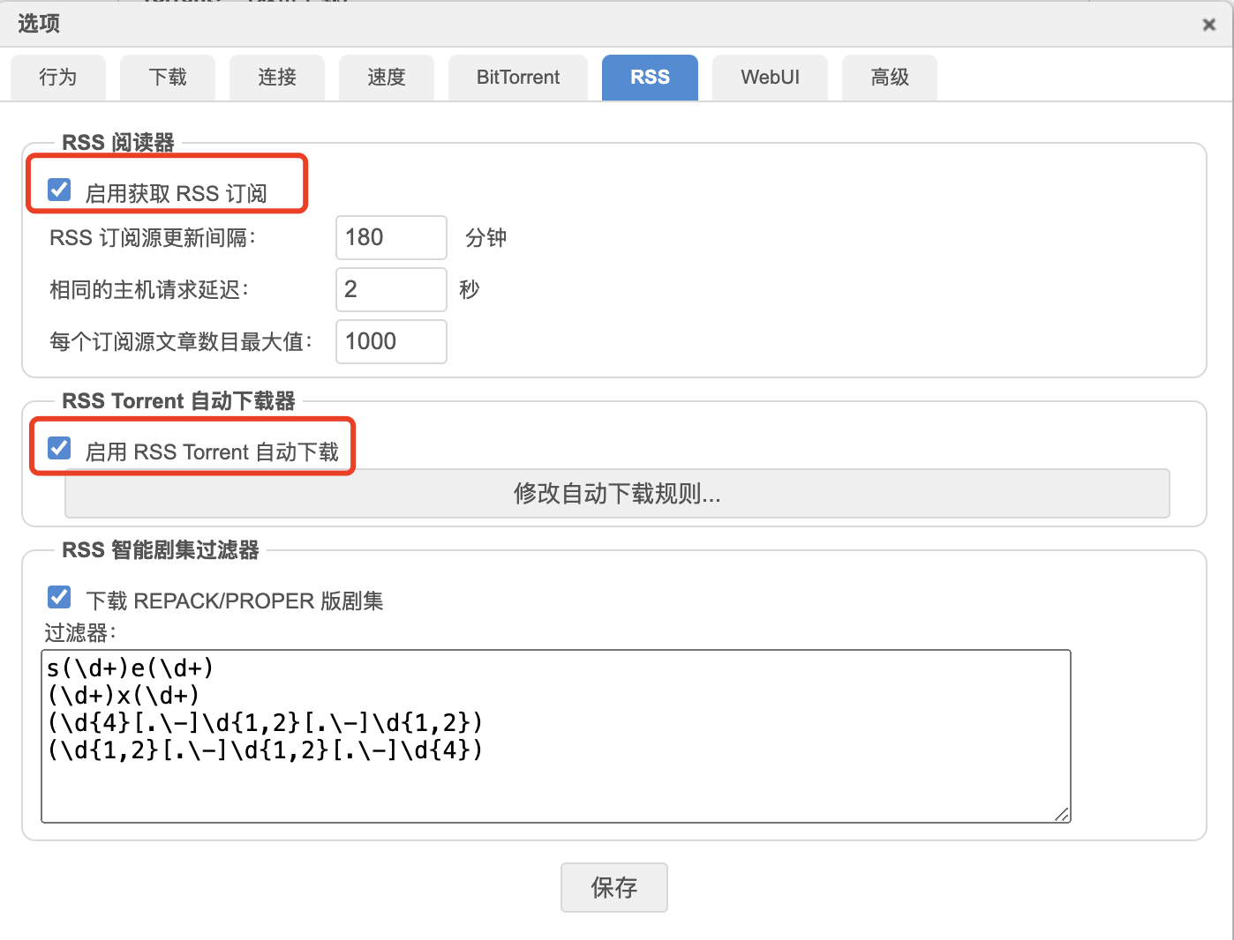Click 修改自动下载规则 button
The image size is (1234, 940).
pyautogui.click(x=615, y=494)
